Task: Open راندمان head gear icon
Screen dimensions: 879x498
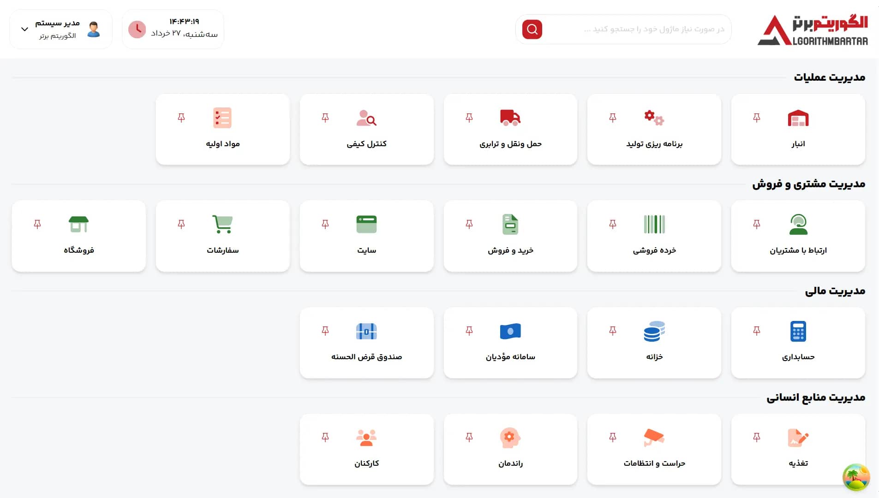Action: [x=510, y=438]
